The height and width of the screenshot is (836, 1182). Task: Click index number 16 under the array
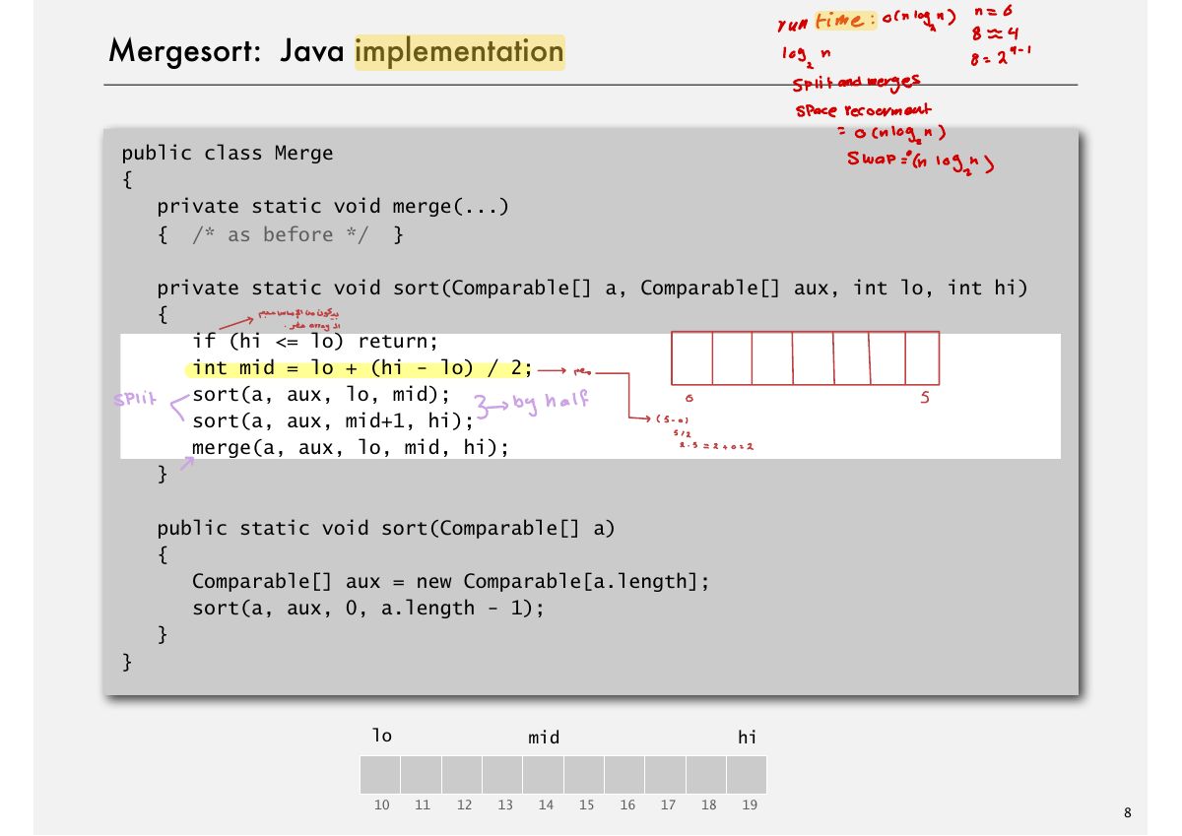pos(627,805)
